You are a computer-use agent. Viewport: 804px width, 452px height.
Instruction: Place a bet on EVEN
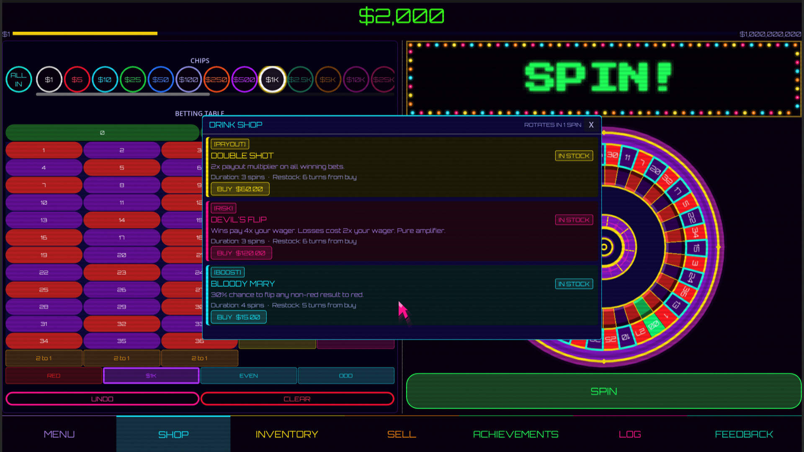point(249,376)
